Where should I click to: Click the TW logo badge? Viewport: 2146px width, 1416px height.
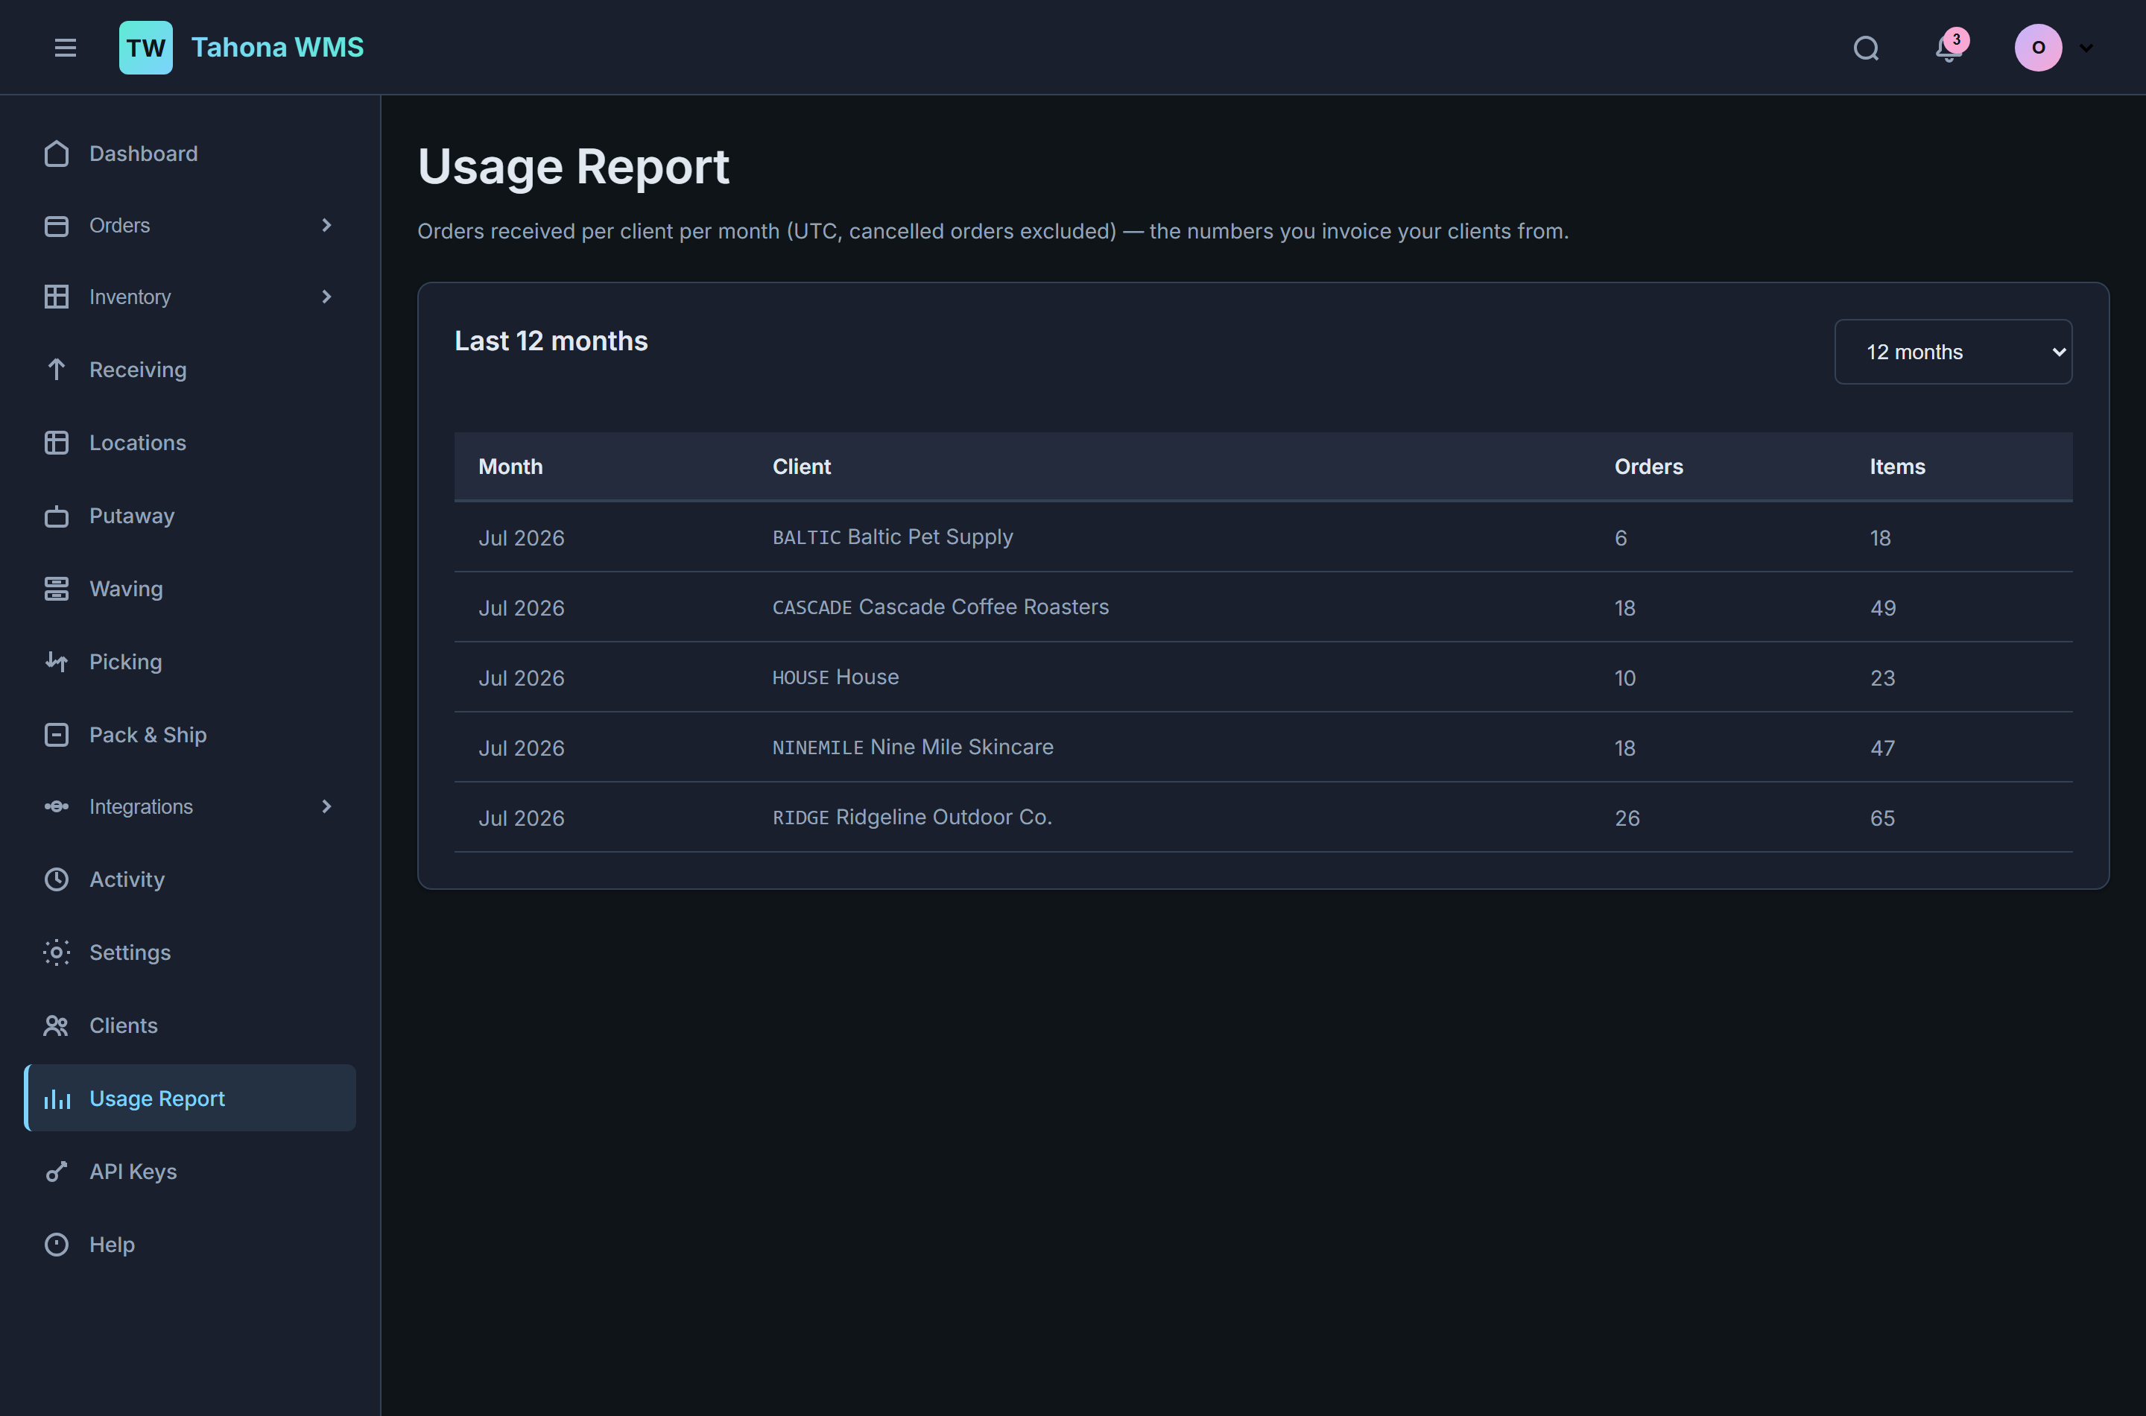(146, 48)
